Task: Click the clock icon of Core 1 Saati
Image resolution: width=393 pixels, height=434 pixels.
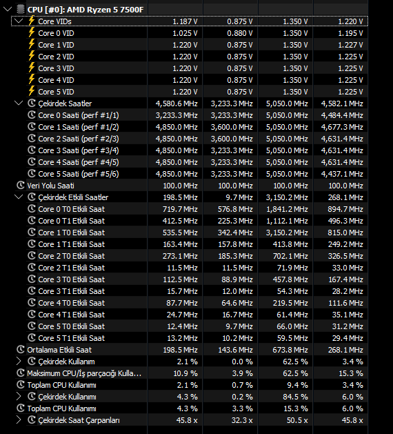Action: point(32,127)
